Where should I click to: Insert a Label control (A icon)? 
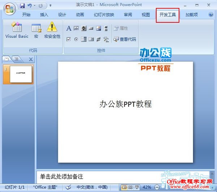pyautogui.click(x=69, y=29)
